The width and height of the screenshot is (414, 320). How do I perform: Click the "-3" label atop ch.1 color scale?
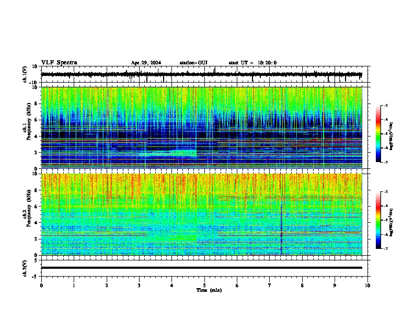385,105
